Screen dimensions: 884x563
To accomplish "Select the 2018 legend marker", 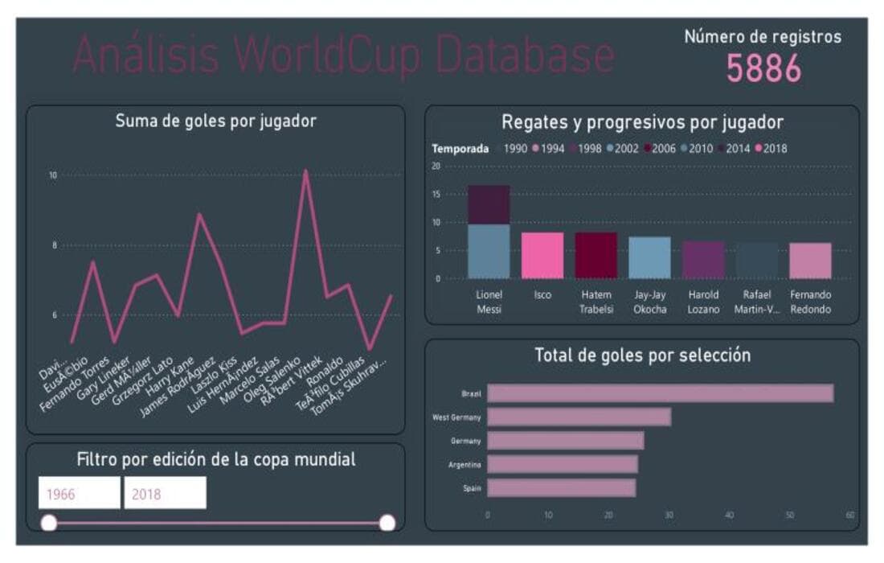I will coord(759,148).
